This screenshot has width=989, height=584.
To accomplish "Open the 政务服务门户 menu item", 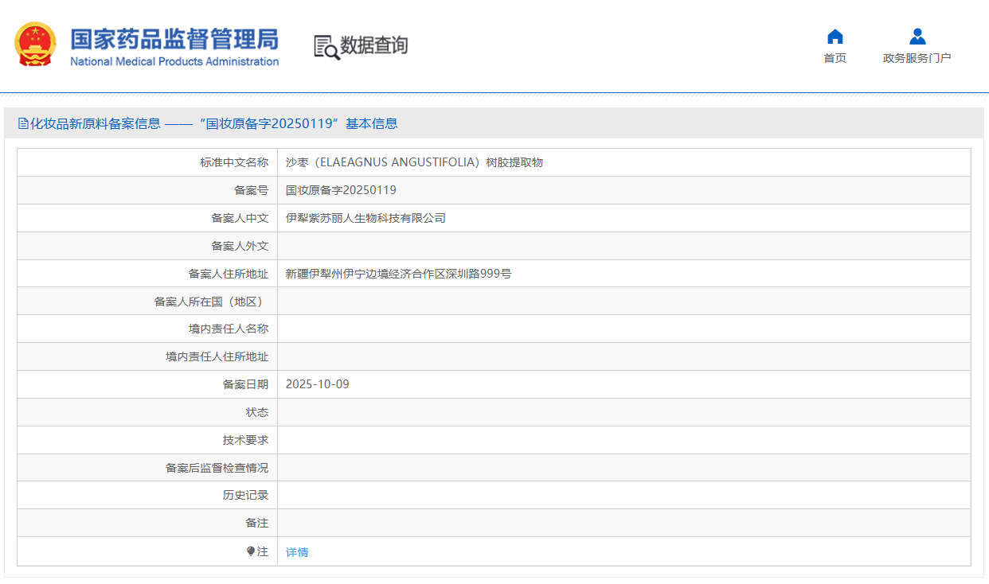I will click(917, 57).
